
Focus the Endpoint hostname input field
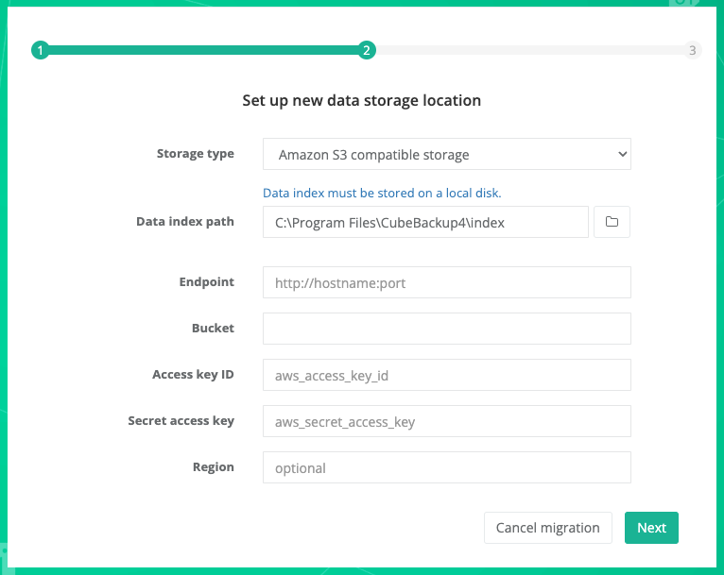(446, 282)
